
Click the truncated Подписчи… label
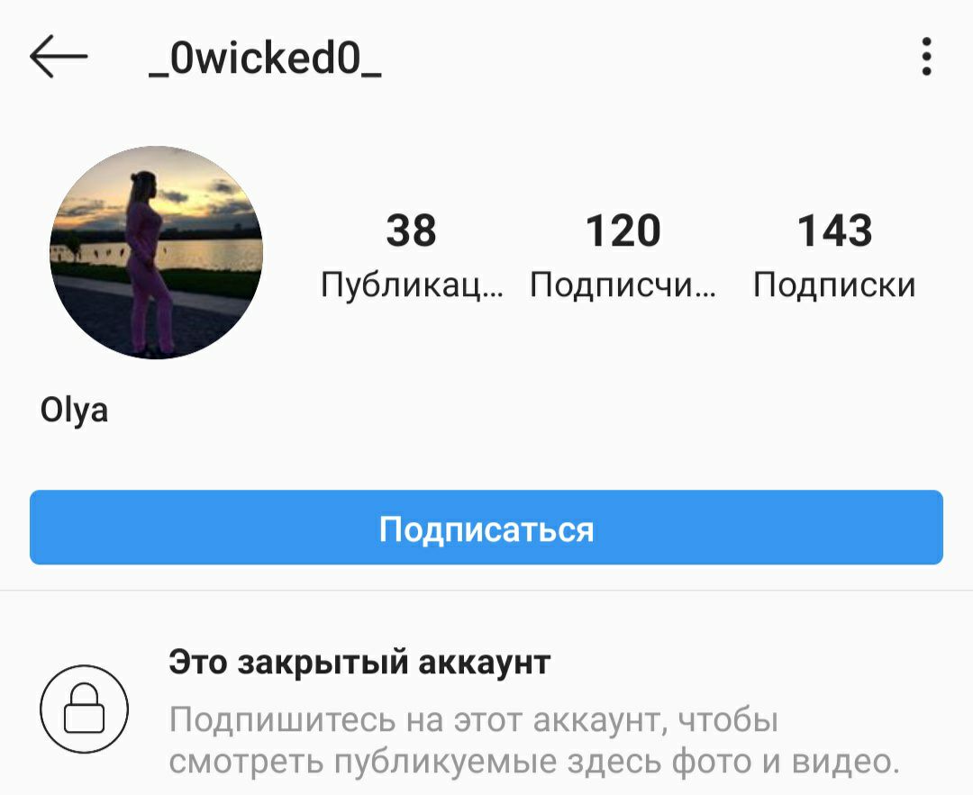(623, 285)
